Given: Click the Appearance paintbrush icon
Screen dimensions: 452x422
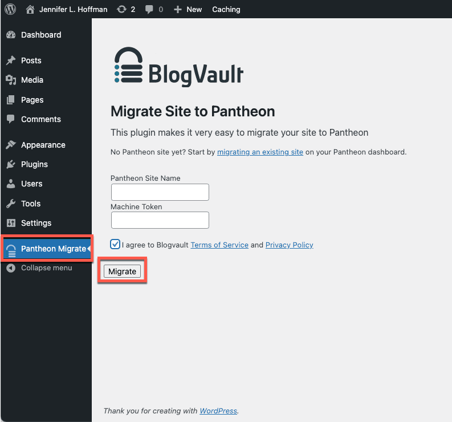Looking at the screenshot, I should [11, 145].
